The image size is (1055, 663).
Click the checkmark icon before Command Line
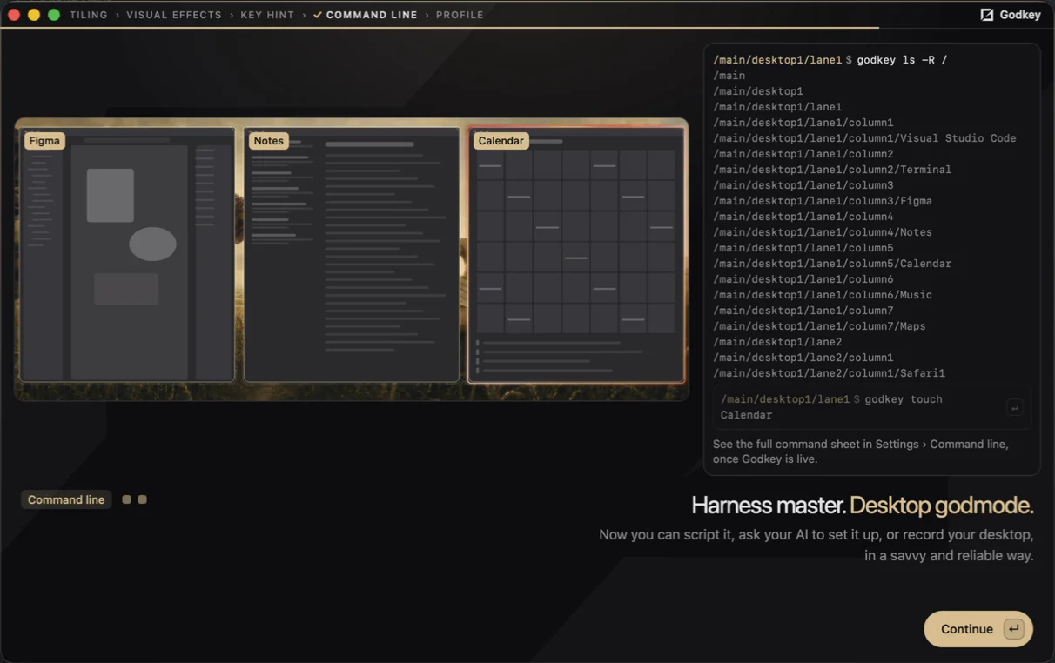click(x=318, y=15)
